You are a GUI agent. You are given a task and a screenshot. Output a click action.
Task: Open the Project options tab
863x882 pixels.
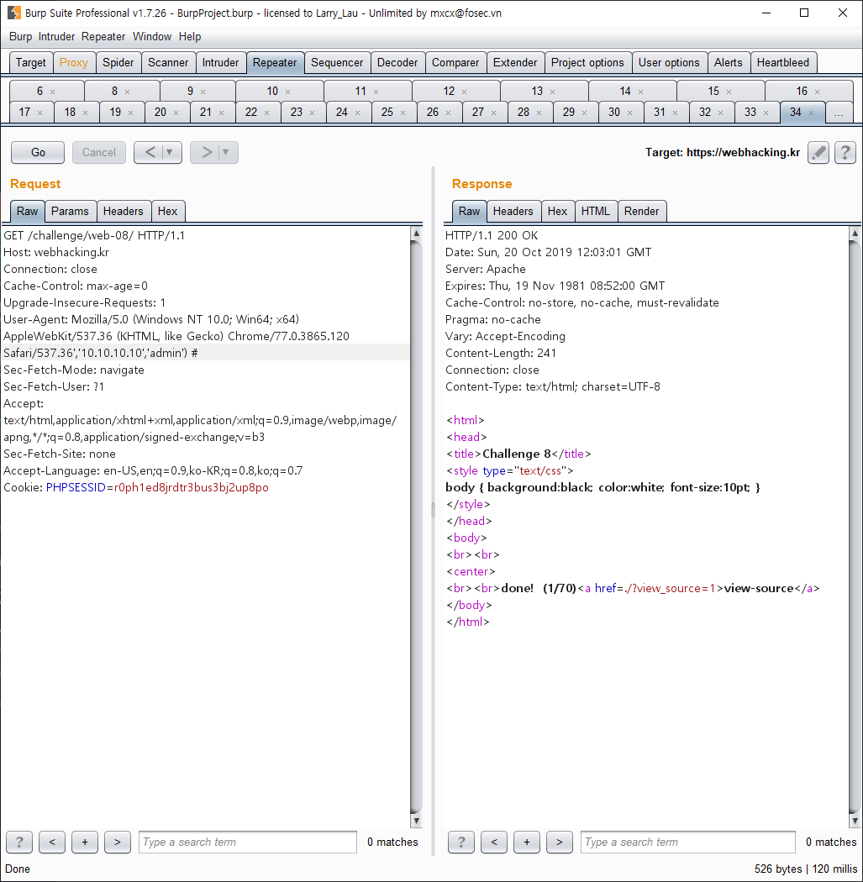(587, 62)
